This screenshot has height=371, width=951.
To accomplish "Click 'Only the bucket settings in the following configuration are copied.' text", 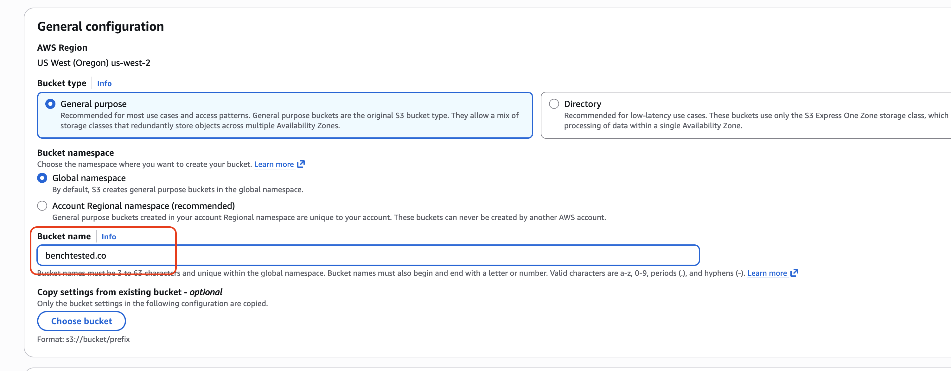I will pyautogui.click(x=152, y=303).
